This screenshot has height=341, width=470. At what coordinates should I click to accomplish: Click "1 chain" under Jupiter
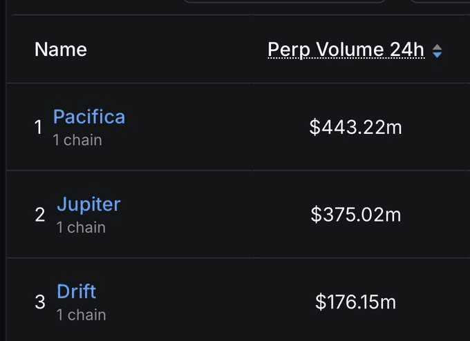click(x=81, y=227)
